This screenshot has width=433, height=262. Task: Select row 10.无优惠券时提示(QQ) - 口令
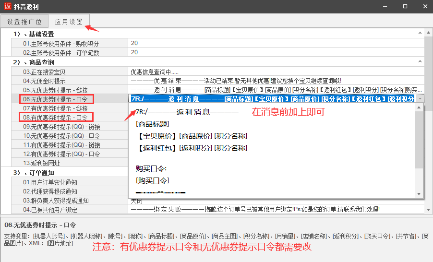point(70,135)
